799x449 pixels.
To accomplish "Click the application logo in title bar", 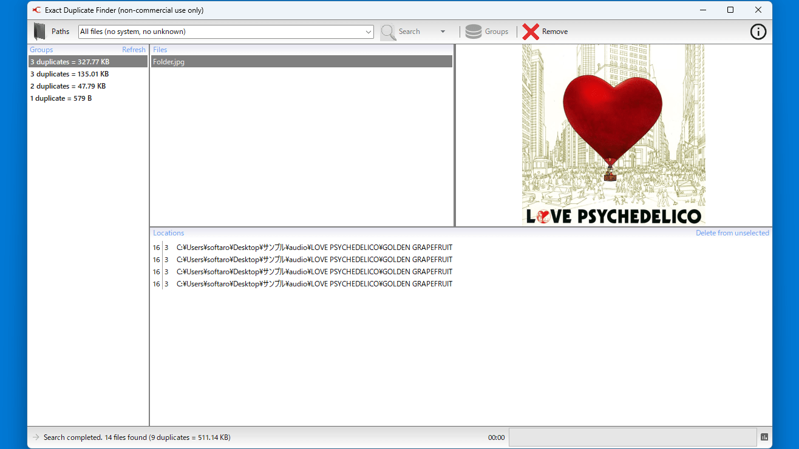I will pos(36,10).
